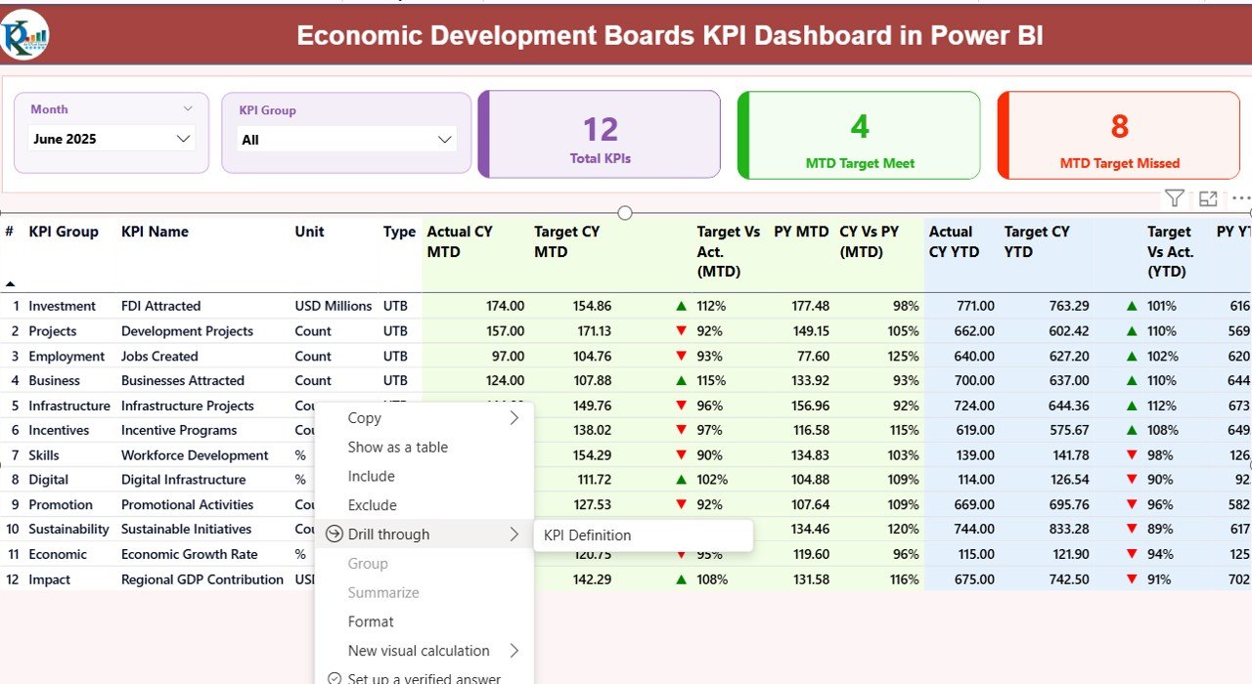The height and width of the screenshot is (684, 1252).
Task: Open the filter funnel icon above the table
Action: pos(1174,198)
